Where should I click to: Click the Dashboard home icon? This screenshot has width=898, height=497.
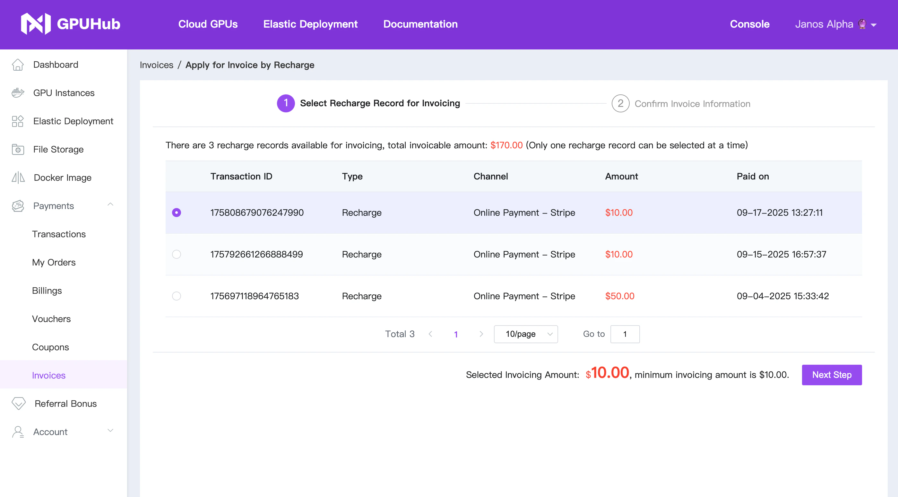point(17,65)
